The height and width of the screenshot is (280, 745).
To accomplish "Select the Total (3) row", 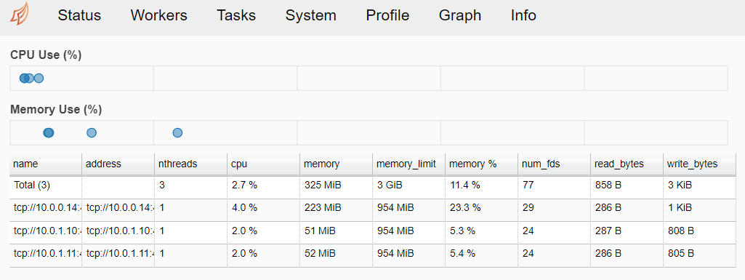I will tap(372, 185).
